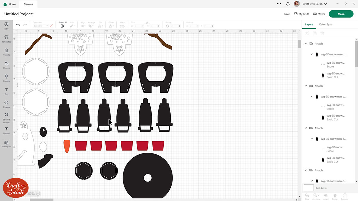Click the zoom in plus button
The width and height of the screenshot is (358, 201).
pyautogui.click(x=38, y=194)
